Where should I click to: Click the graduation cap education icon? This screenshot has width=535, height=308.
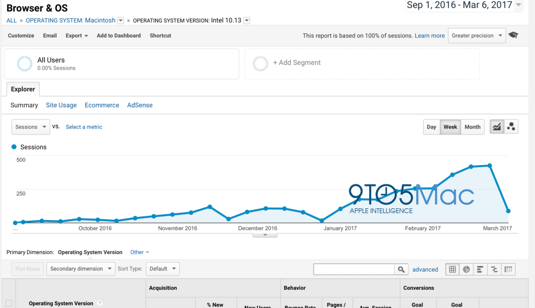coord(514,35)
